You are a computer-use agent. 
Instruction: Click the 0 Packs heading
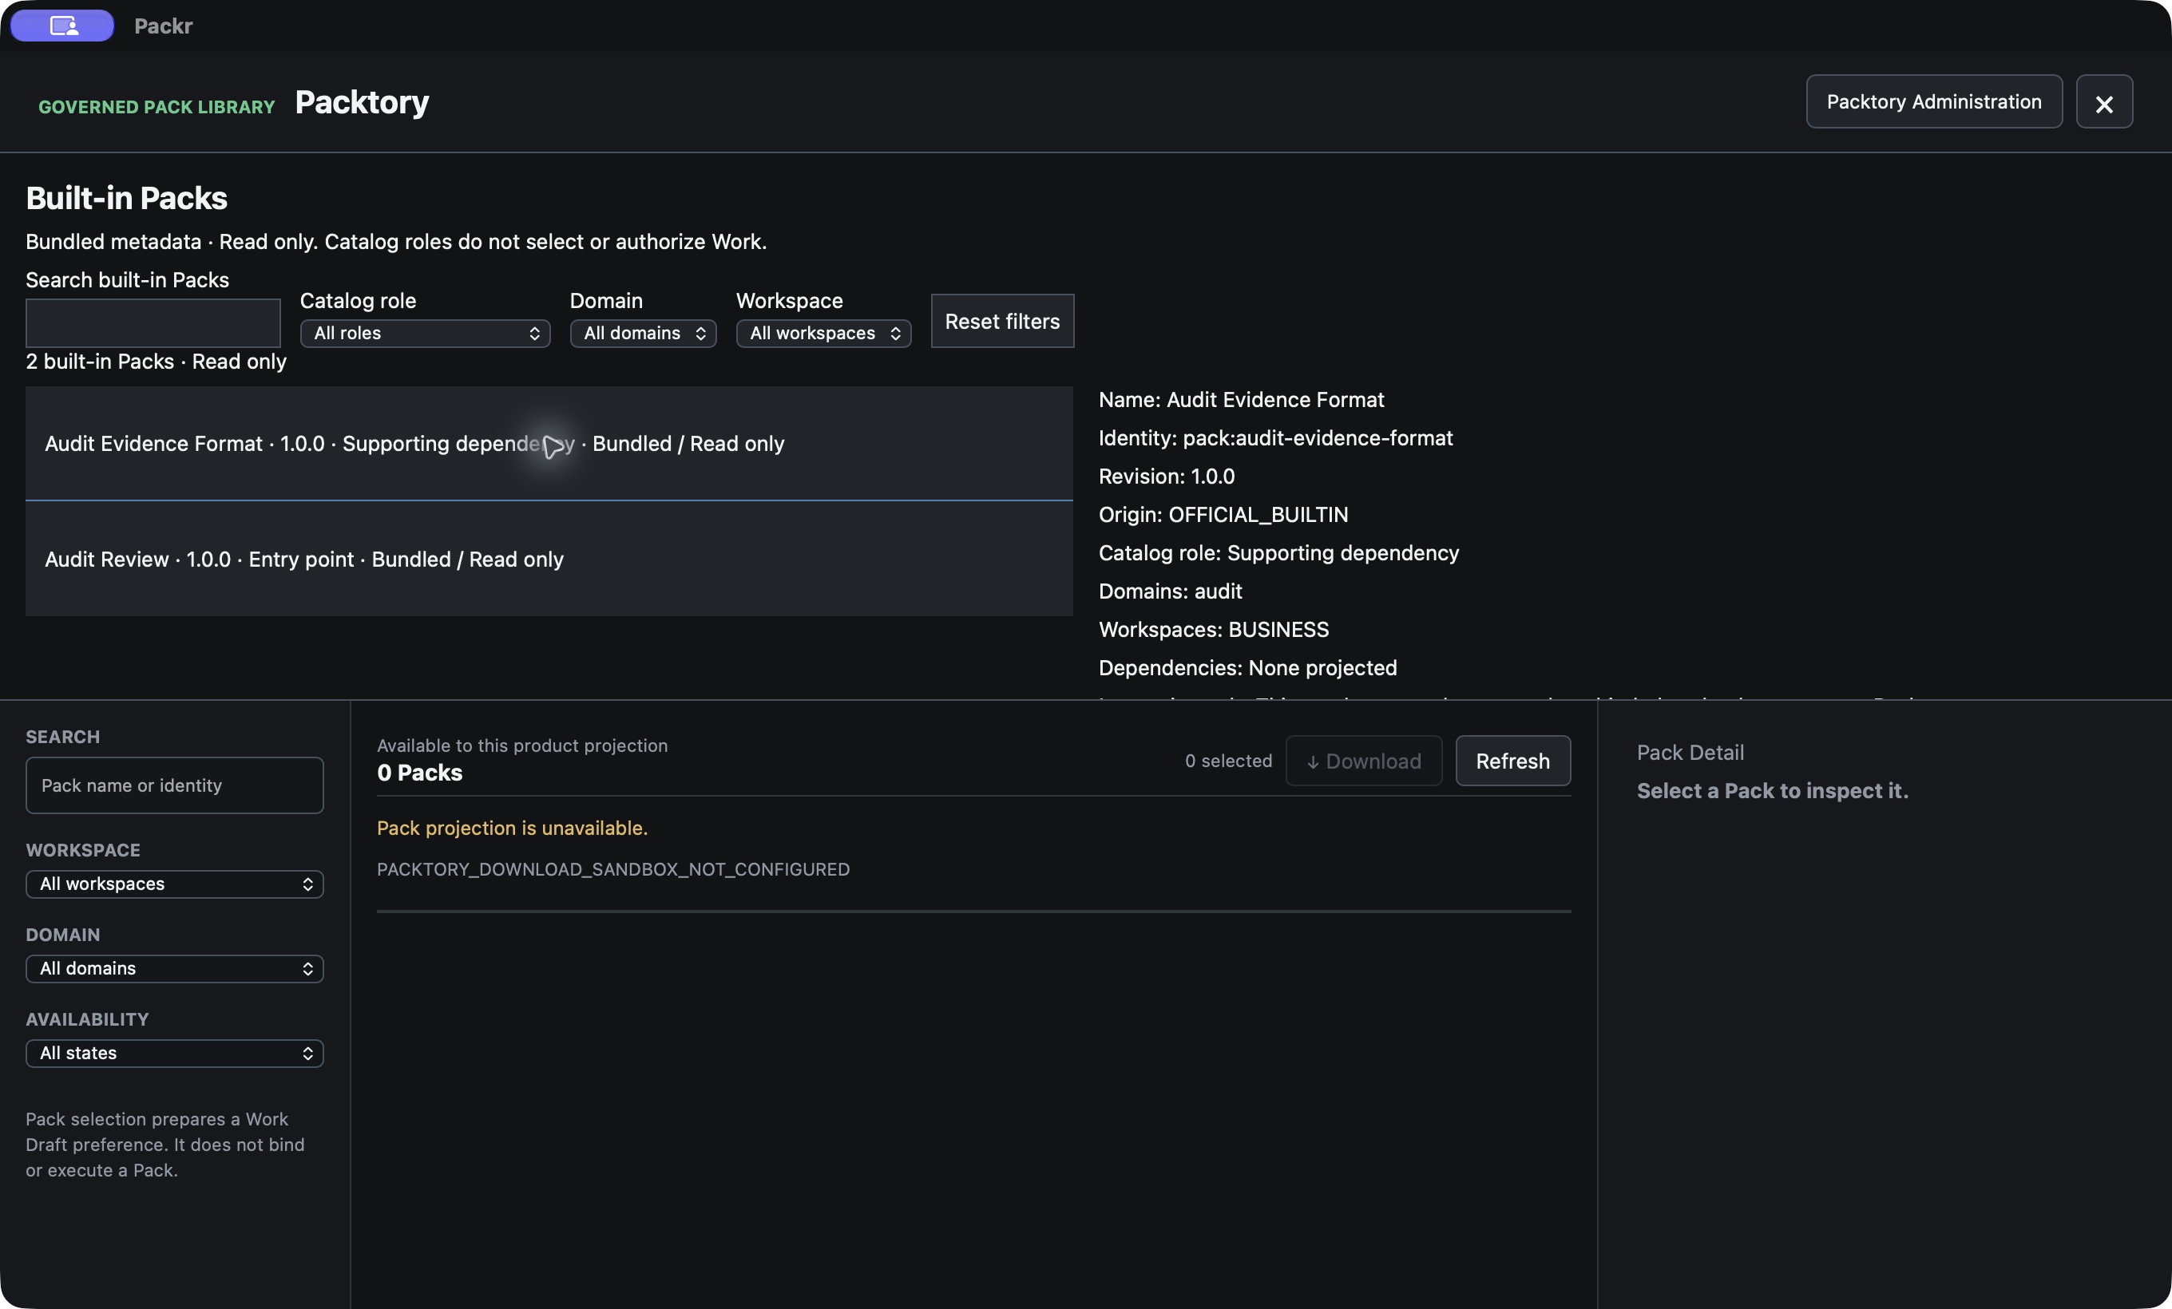point(419,773)
